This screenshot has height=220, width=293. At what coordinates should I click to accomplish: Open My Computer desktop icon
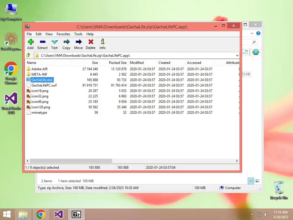pyautogui.click(x=11, y=11)
